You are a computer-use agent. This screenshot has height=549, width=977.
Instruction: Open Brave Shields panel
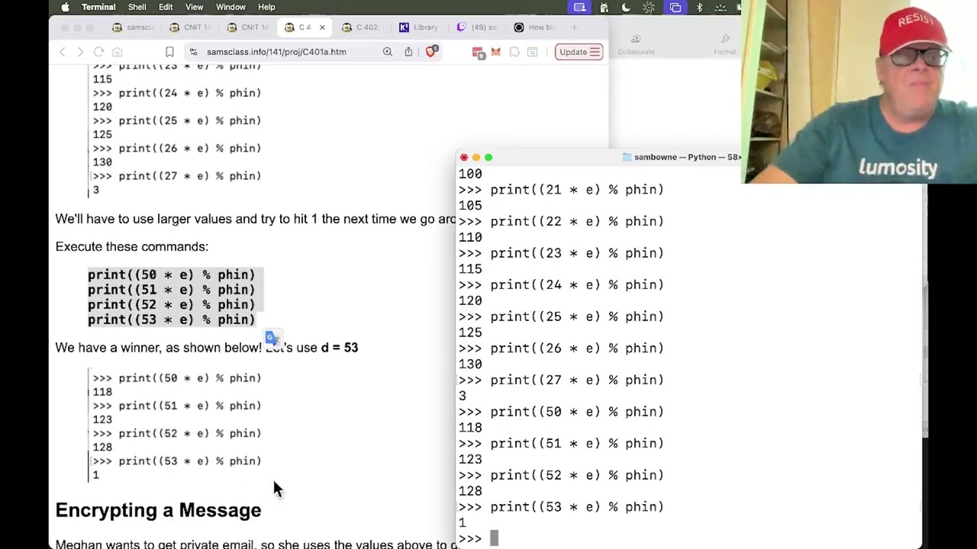click(432, 51)
